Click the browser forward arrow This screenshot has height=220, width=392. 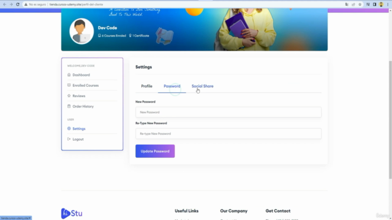click(11, 4)
